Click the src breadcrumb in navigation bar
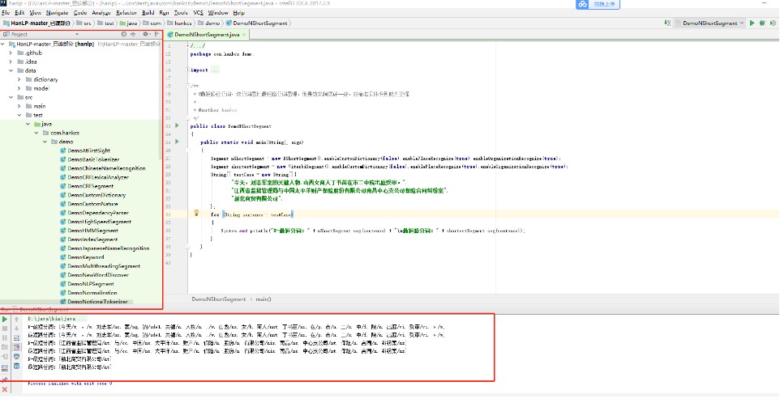780x407 pixels. tap(84, 23)
